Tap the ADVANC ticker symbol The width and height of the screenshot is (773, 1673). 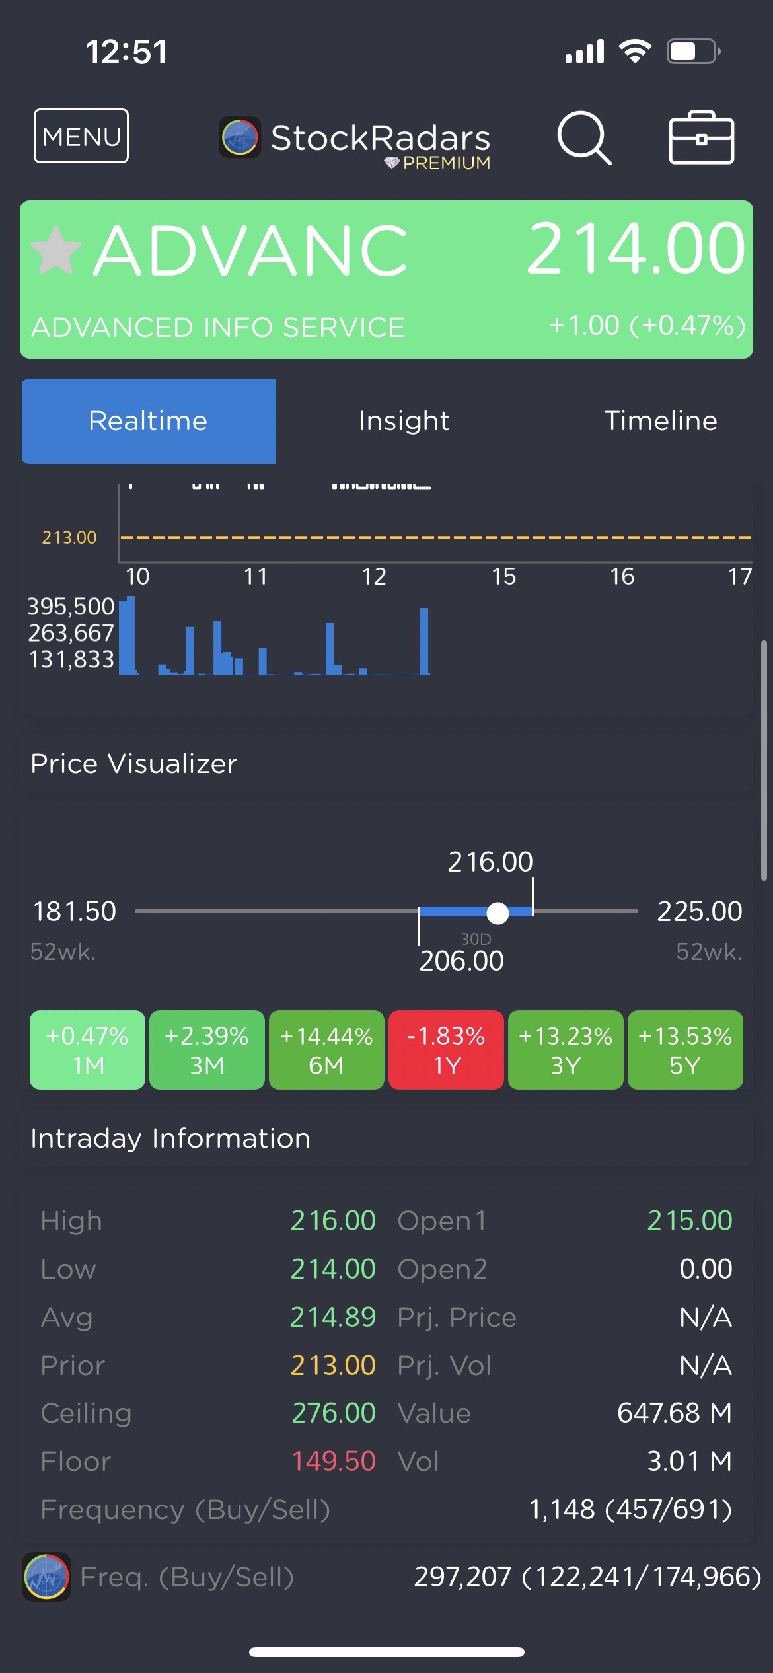251,250
